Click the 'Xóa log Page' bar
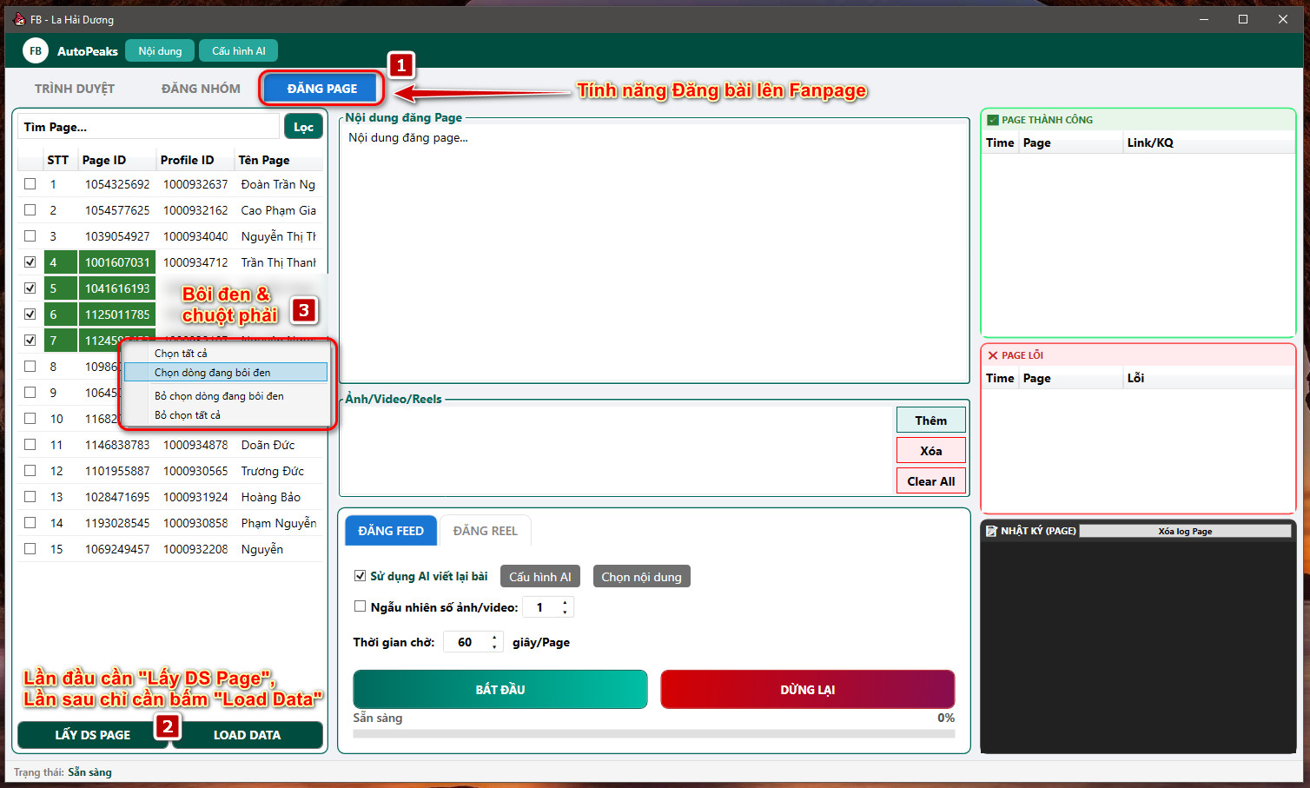The image size is (1310, 788). pyautogui.click(x=1184, y=531)
